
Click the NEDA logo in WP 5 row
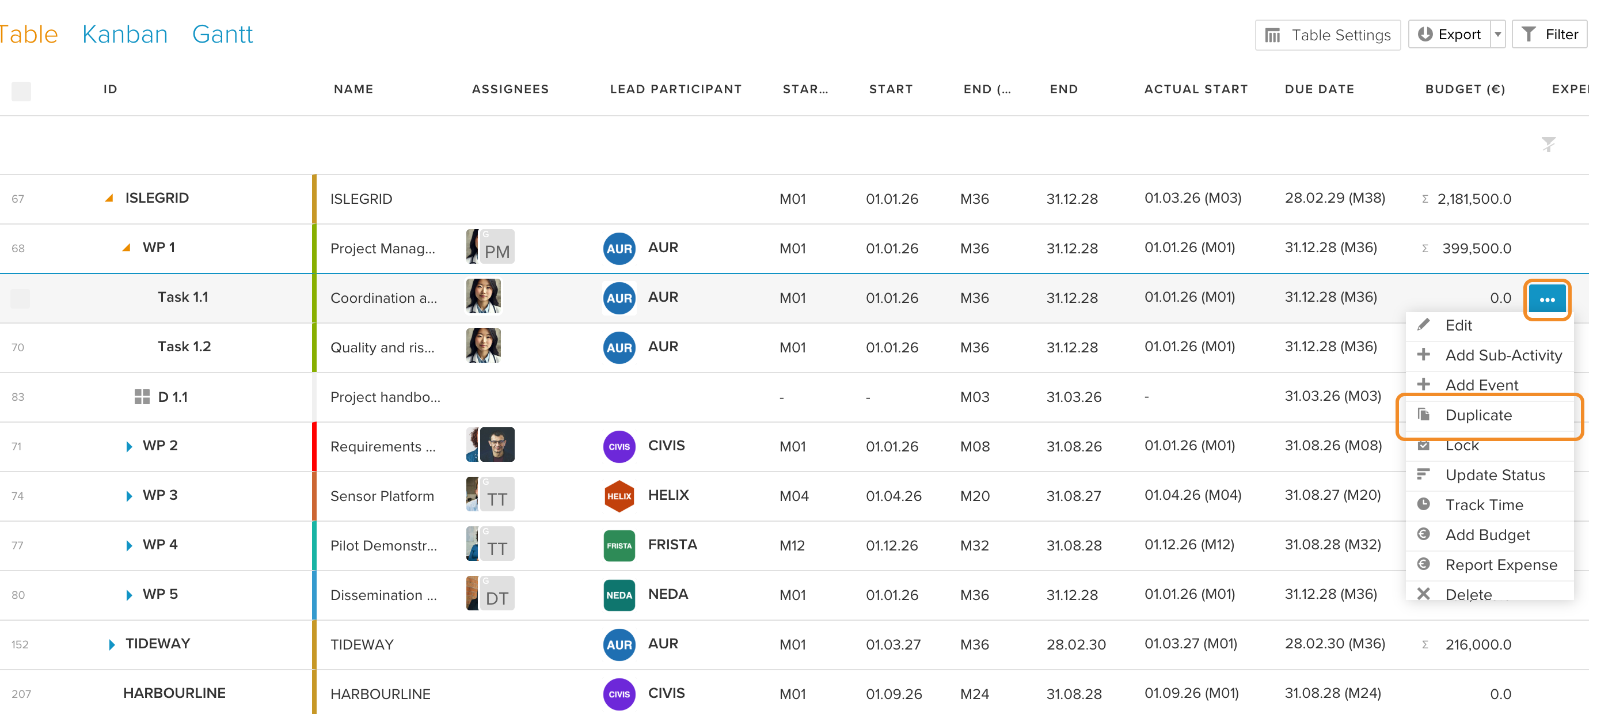619,594
